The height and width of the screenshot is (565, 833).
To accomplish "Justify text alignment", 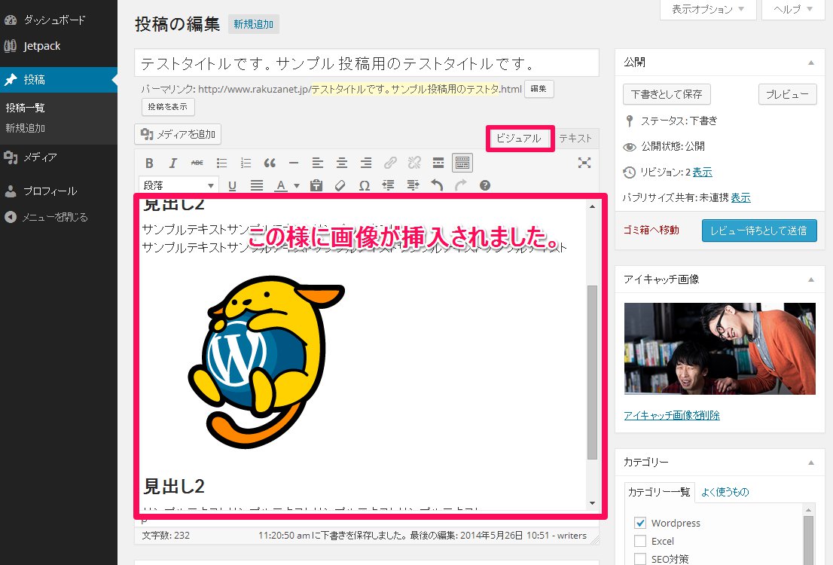I will (257, 185).
